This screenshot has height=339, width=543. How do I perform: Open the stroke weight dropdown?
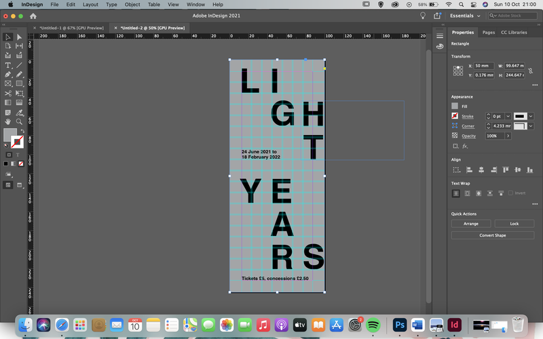click(x=508, y=116)
